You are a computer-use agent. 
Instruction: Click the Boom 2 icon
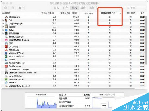pyautogui.click(x=6, y=83)
